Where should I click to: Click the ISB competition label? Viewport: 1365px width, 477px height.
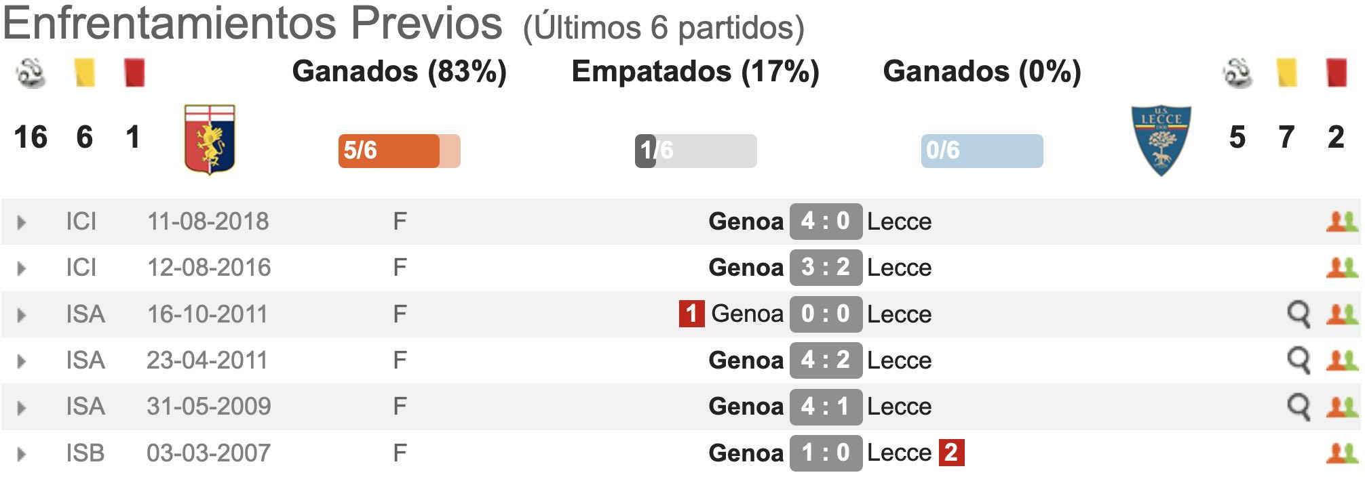click(x=85, y=453)
